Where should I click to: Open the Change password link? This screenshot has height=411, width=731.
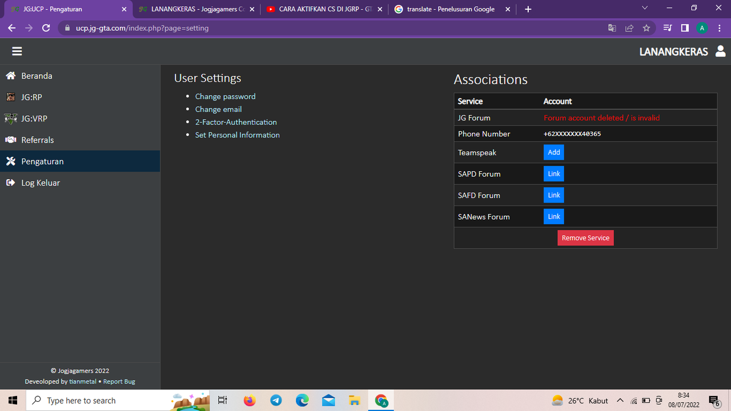coord(226,96)
